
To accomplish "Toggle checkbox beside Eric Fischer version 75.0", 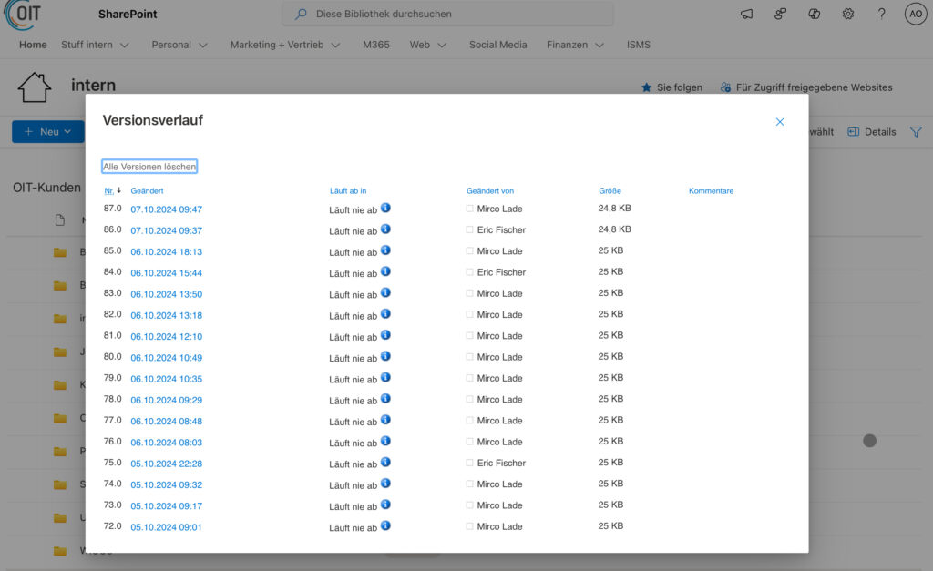I will pos(470,464).
